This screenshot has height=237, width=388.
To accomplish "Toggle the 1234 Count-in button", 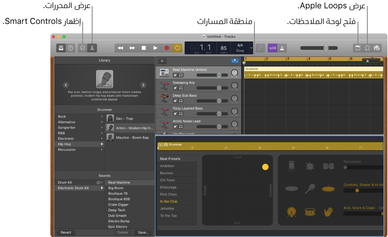I will 272,48.
